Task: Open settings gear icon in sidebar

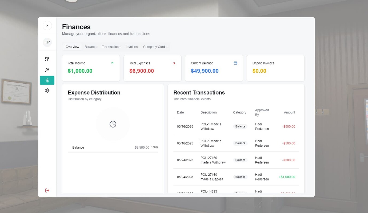Action: click(47, 91)
